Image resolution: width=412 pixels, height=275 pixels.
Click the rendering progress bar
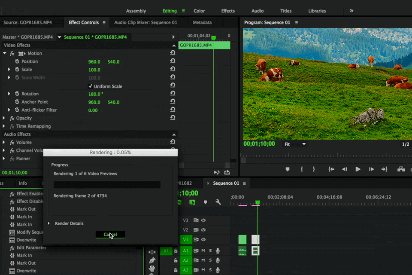pos(107,185)
